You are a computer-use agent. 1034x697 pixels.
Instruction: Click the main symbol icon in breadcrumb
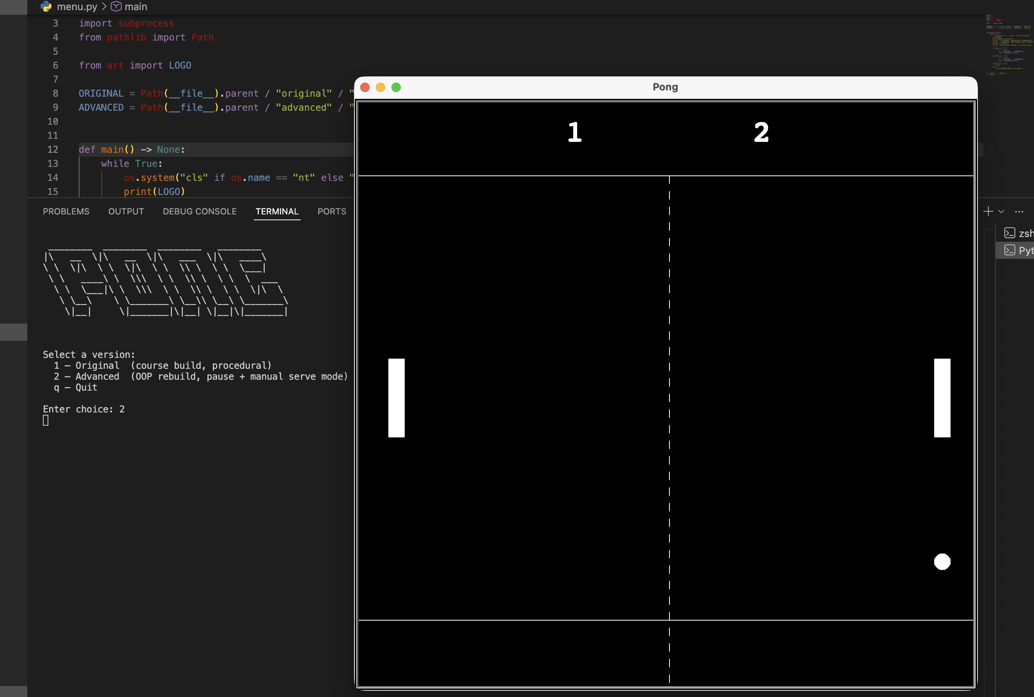point(116,7)
